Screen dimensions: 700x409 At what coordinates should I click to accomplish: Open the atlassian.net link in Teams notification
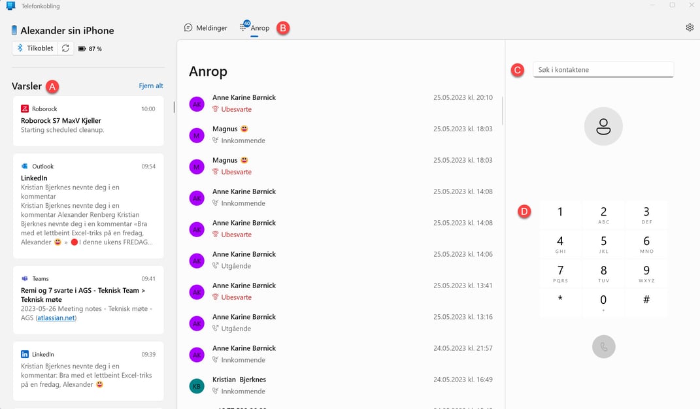56,318
